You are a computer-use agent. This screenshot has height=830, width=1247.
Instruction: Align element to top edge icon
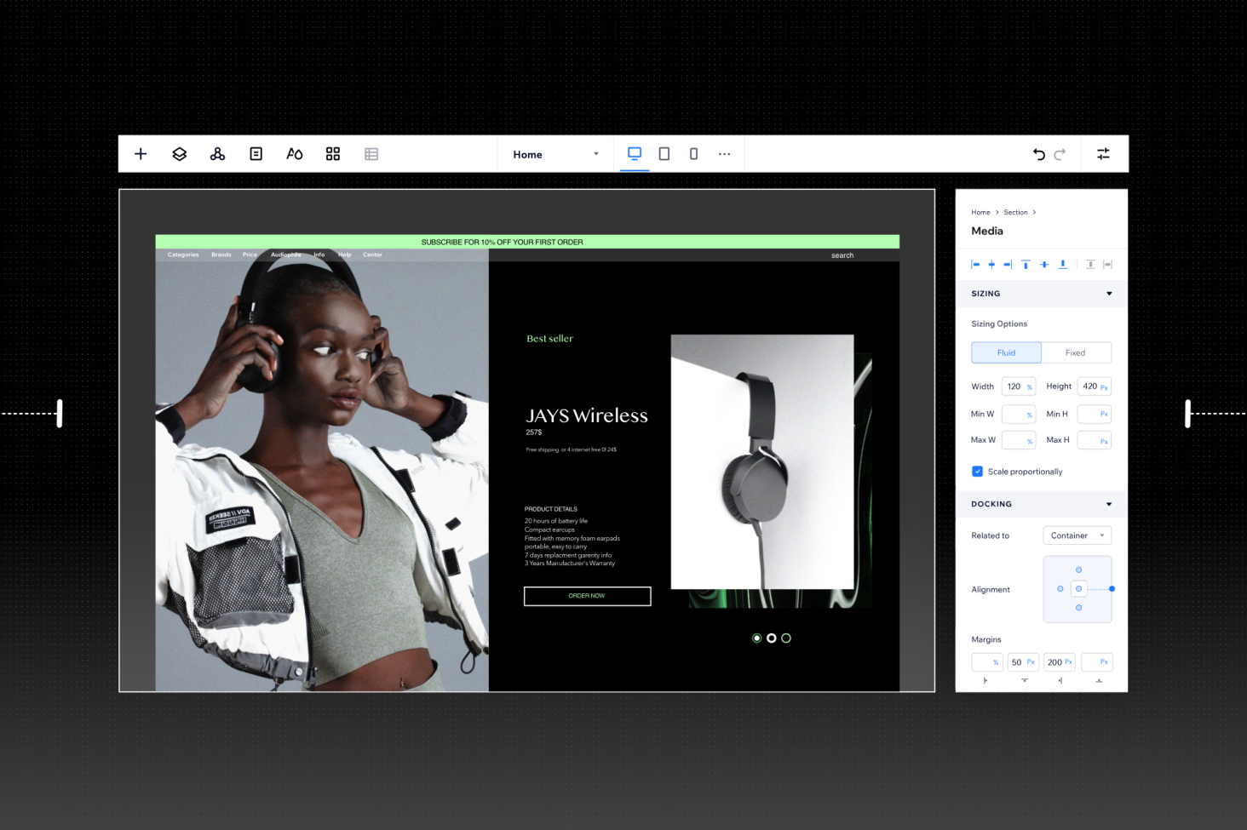point(1026,265)
